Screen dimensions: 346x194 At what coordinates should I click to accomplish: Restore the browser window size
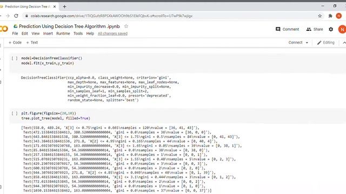[x=335, y=6]
